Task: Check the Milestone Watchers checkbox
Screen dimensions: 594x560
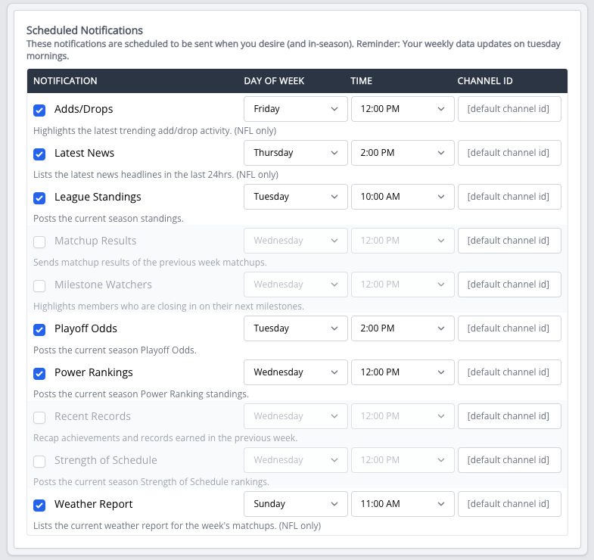Action: [39, 286]
